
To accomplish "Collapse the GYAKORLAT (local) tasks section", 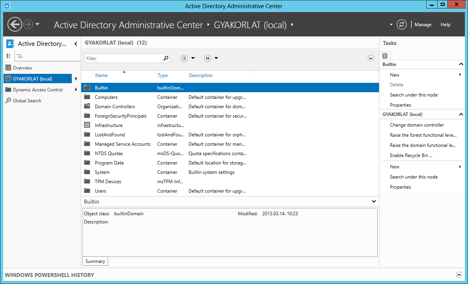I will click(x=461, y=114).
